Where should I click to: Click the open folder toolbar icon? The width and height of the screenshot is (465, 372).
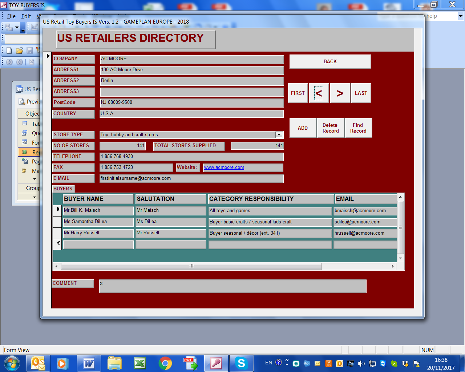click(x=20, y=50)
